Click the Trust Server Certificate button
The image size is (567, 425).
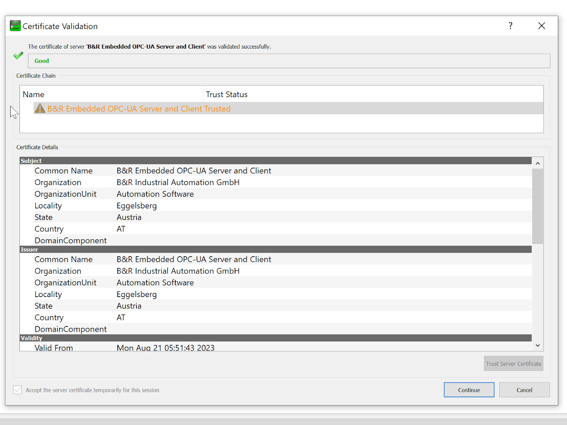513,364
